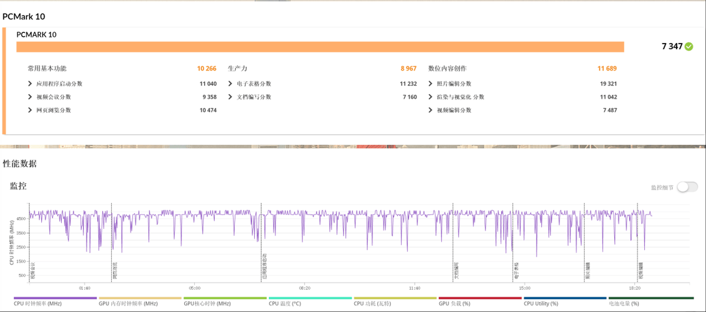Toggle the GPU 内存时钟频率 legend
706x312 pixels.
click(141, 301)
